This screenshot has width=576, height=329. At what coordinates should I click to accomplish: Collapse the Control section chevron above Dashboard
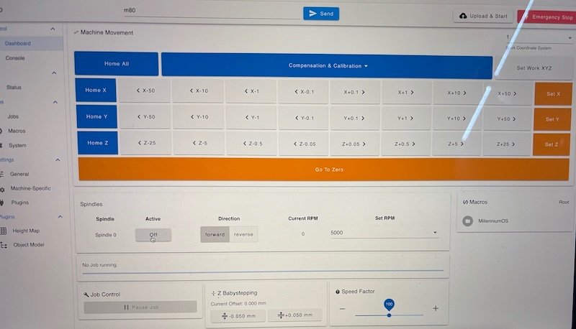(53, 29)
